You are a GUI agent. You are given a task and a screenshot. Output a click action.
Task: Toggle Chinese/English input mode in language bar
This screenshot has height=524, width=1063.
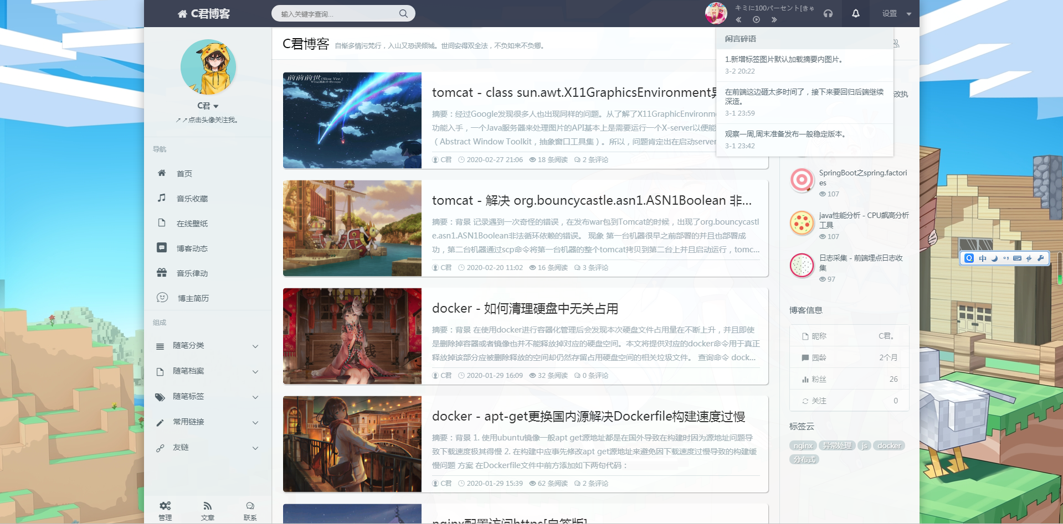(x=982, y=258)
